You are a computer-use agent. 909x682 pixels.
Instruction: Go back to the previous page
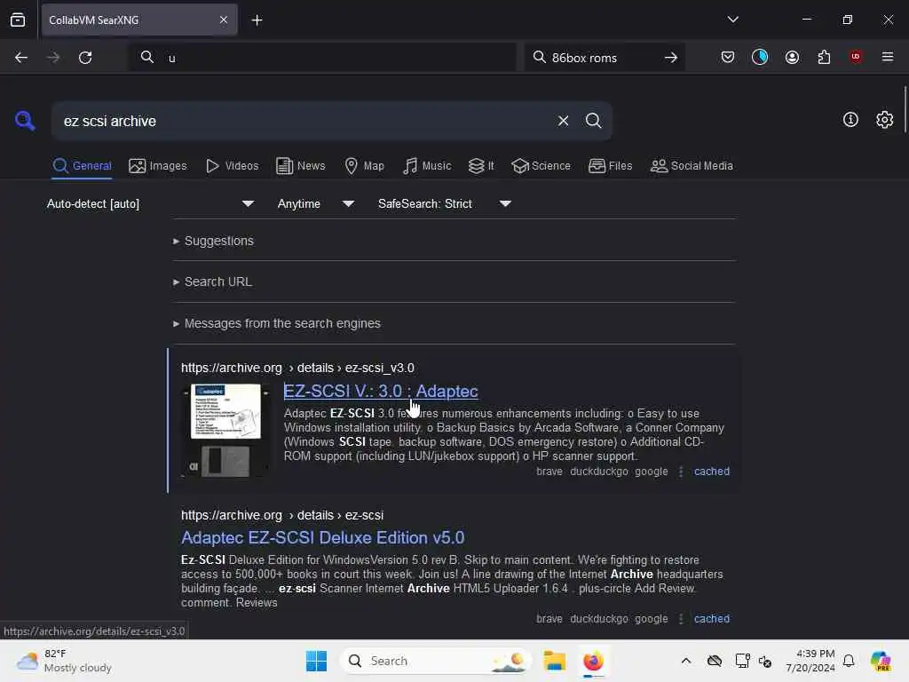[x=21, y=58]
